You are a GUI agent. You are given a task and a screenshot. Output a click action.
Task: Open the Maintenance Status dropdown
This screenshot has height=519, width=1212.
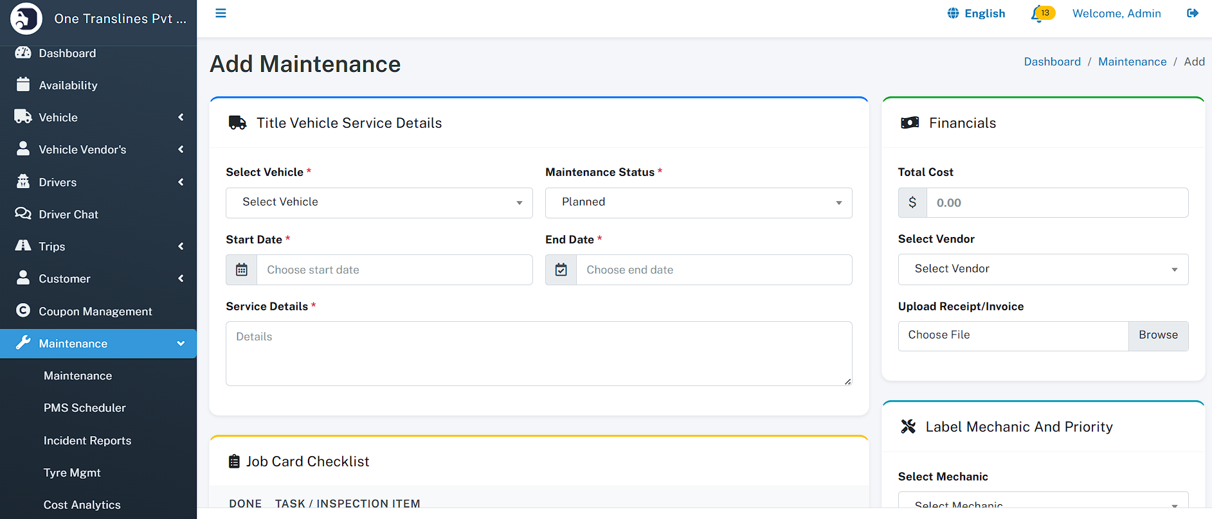(x=698, y=202)
